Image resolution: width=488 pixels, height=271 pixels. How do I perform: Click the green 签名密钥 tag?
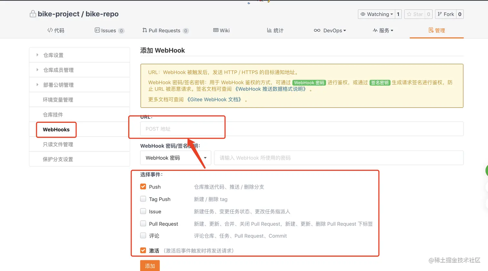pos(380,83)
